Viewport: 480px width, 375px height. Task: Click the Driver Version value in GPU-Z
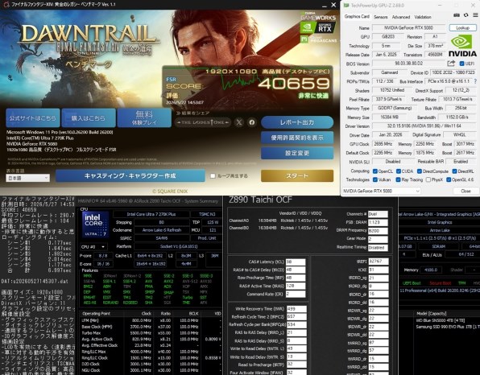[424, 126]
